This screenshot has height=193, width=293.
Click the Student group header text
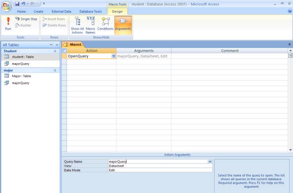pyautogui.click(x=10, y=51)
